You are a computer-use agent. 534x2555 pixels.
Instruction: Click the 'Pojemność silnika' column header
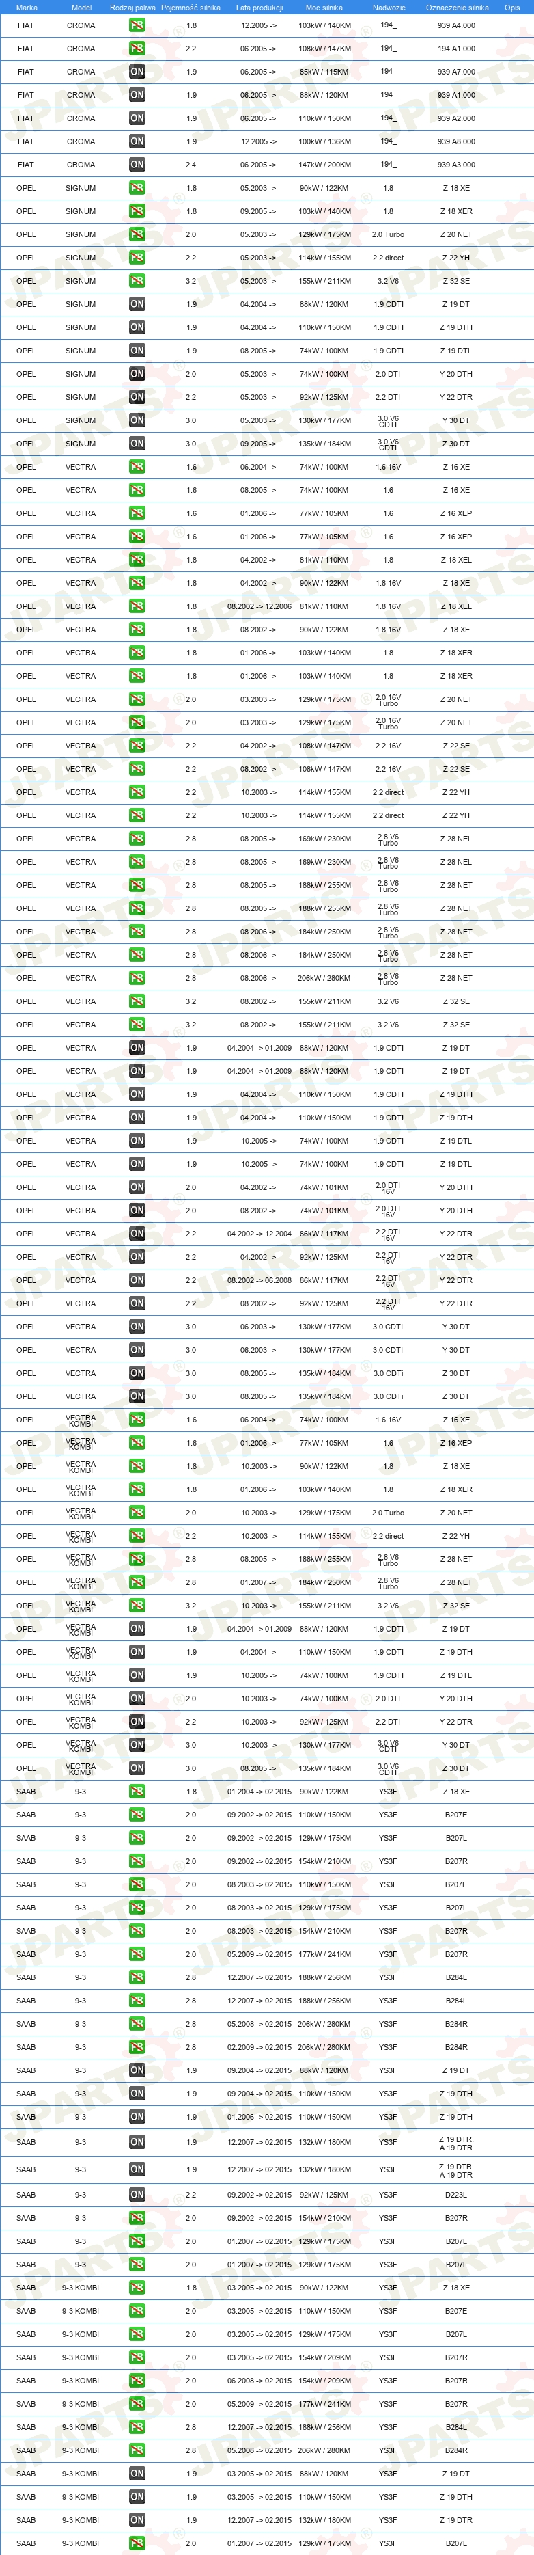[x=191, y=7]
